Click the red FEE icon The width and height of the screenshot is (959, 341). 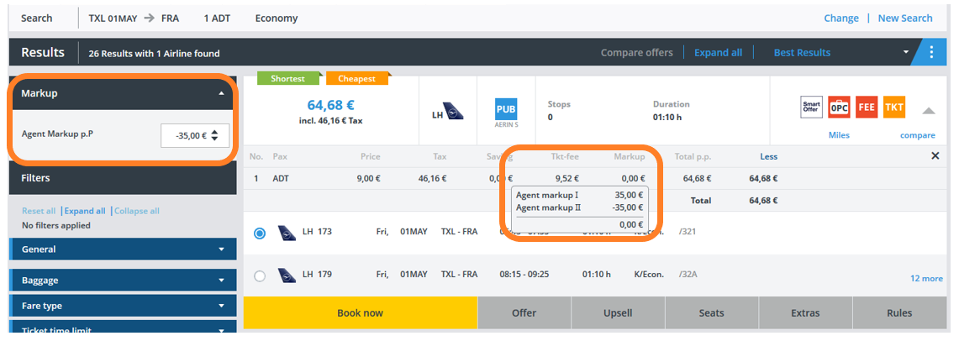[x=867, y=108]
